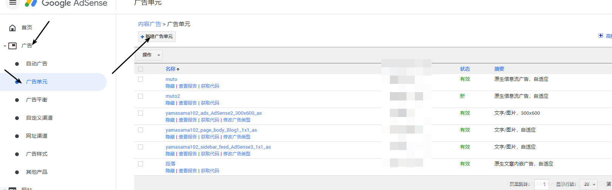
Task: Open the 段落 ad unit
Action: coord(170,164)
